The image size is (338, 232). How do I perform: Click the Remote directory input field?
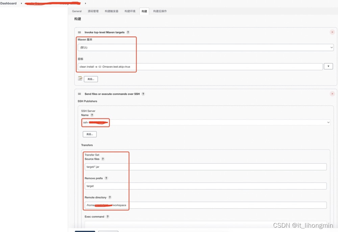(206, 205)
